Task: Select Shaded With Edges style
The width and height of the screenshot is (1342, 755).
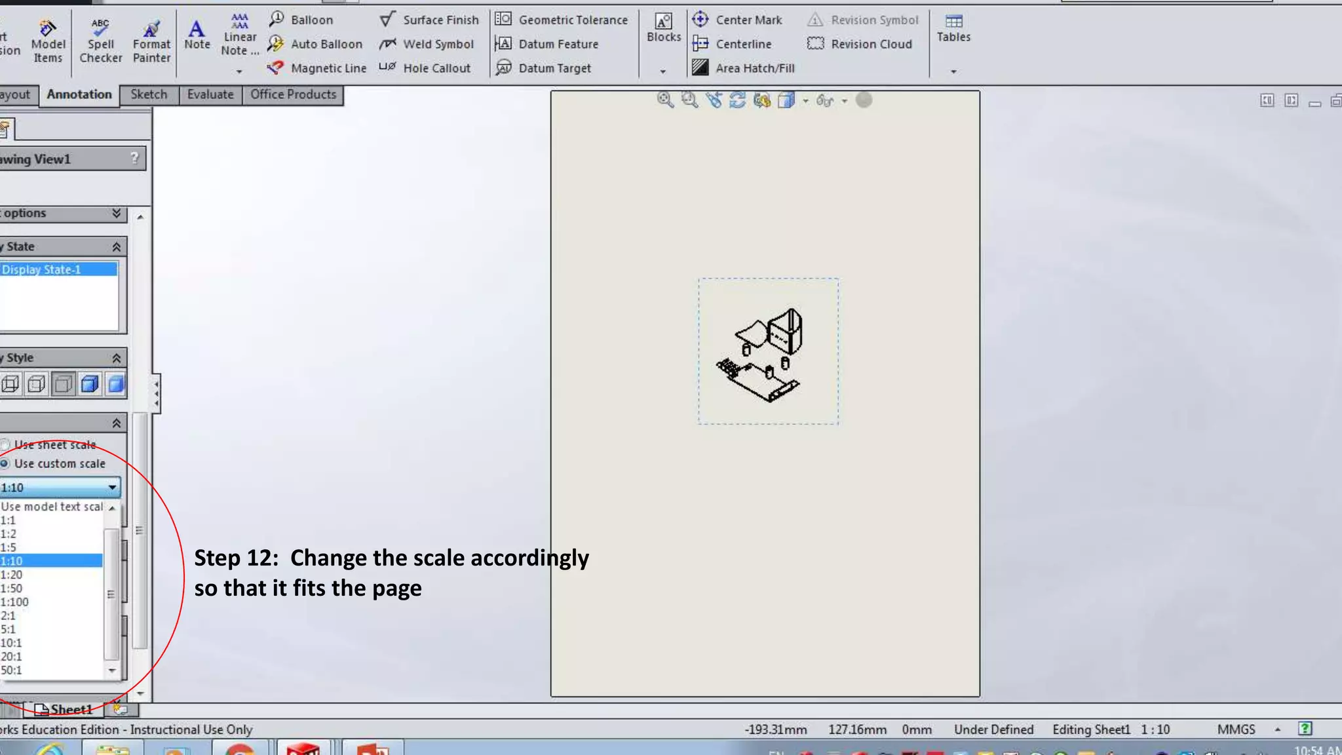Action: coord(90,384)
